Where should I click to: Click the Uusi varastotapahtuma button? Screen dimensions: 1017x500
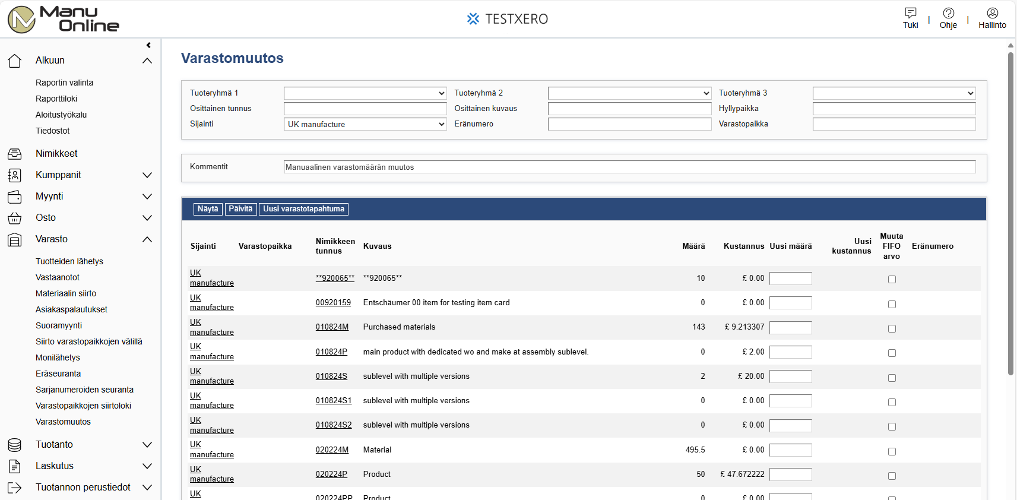point(303,209)
